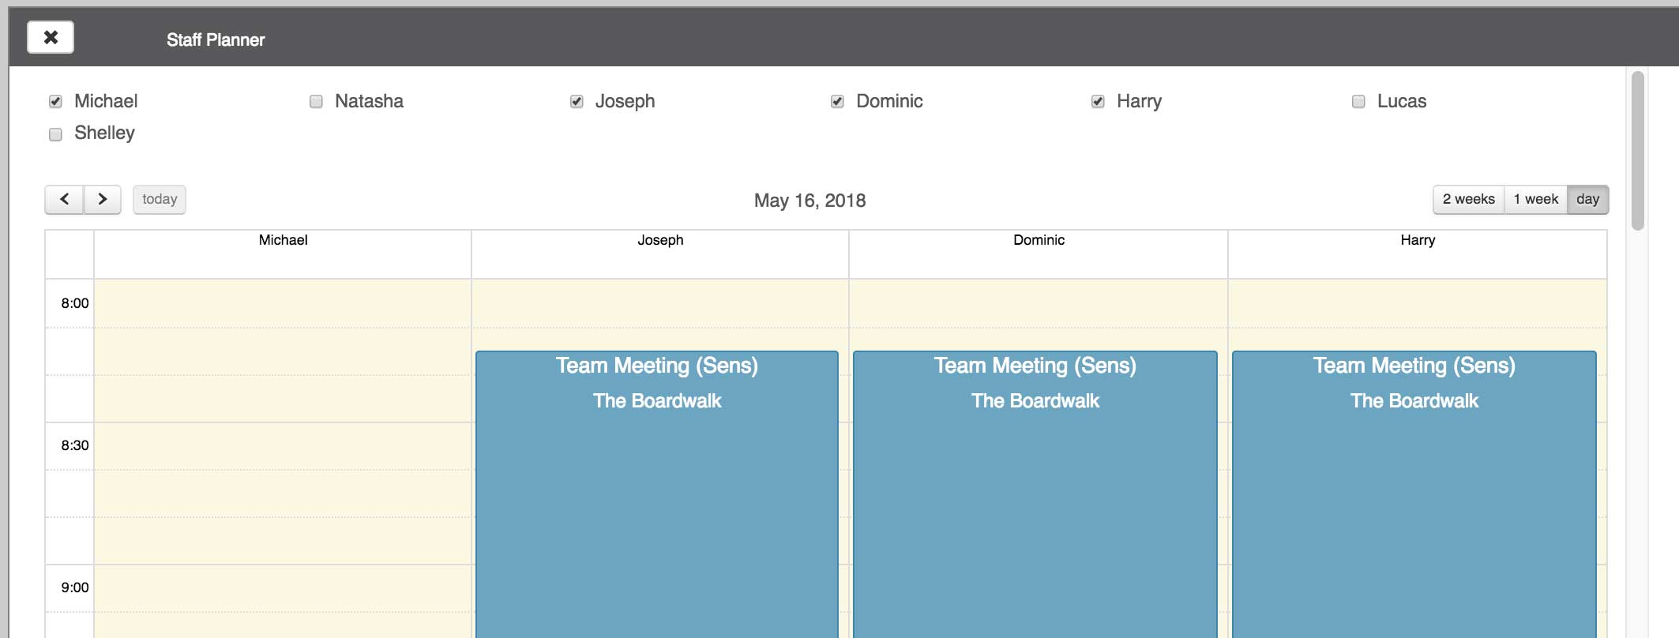Switch to 2 weeks view
The height and width of the screenshot is (638, 1679).
click(1468, 200)
